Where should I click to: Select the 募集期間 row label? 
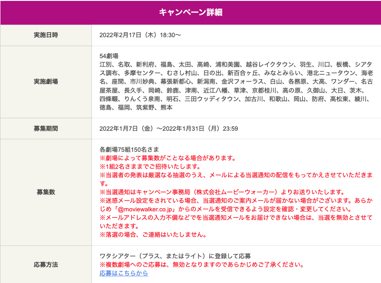(46, 129)
